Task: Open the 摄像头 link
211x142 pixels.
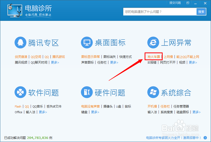Action: [x=108, y=106]
